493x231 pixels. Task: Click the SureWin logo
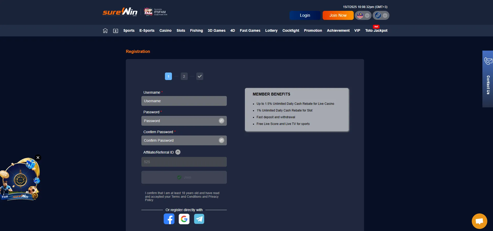(x=120, y=12)
